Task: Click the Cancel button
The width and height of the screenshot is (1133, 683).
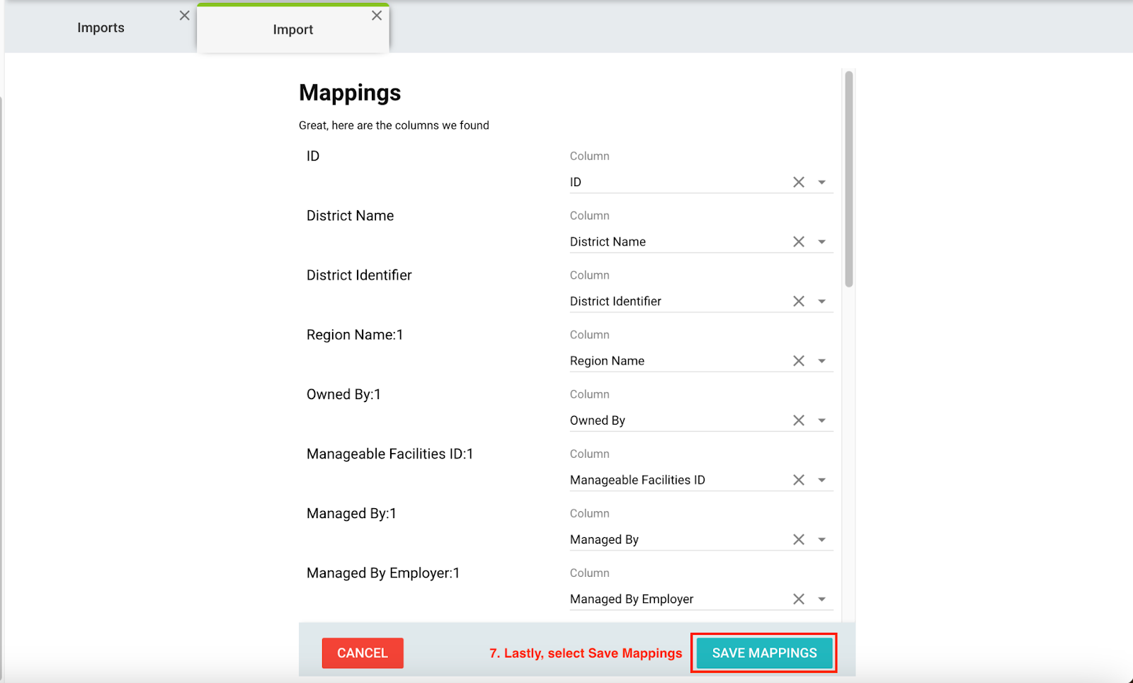Action: (x=363, y=653)
